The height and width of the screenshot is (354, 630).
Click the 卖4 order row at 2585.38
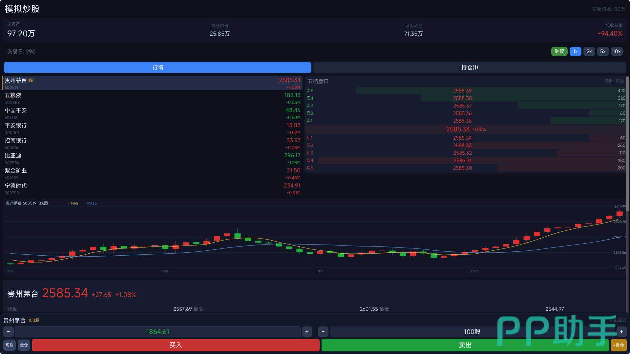466,98
